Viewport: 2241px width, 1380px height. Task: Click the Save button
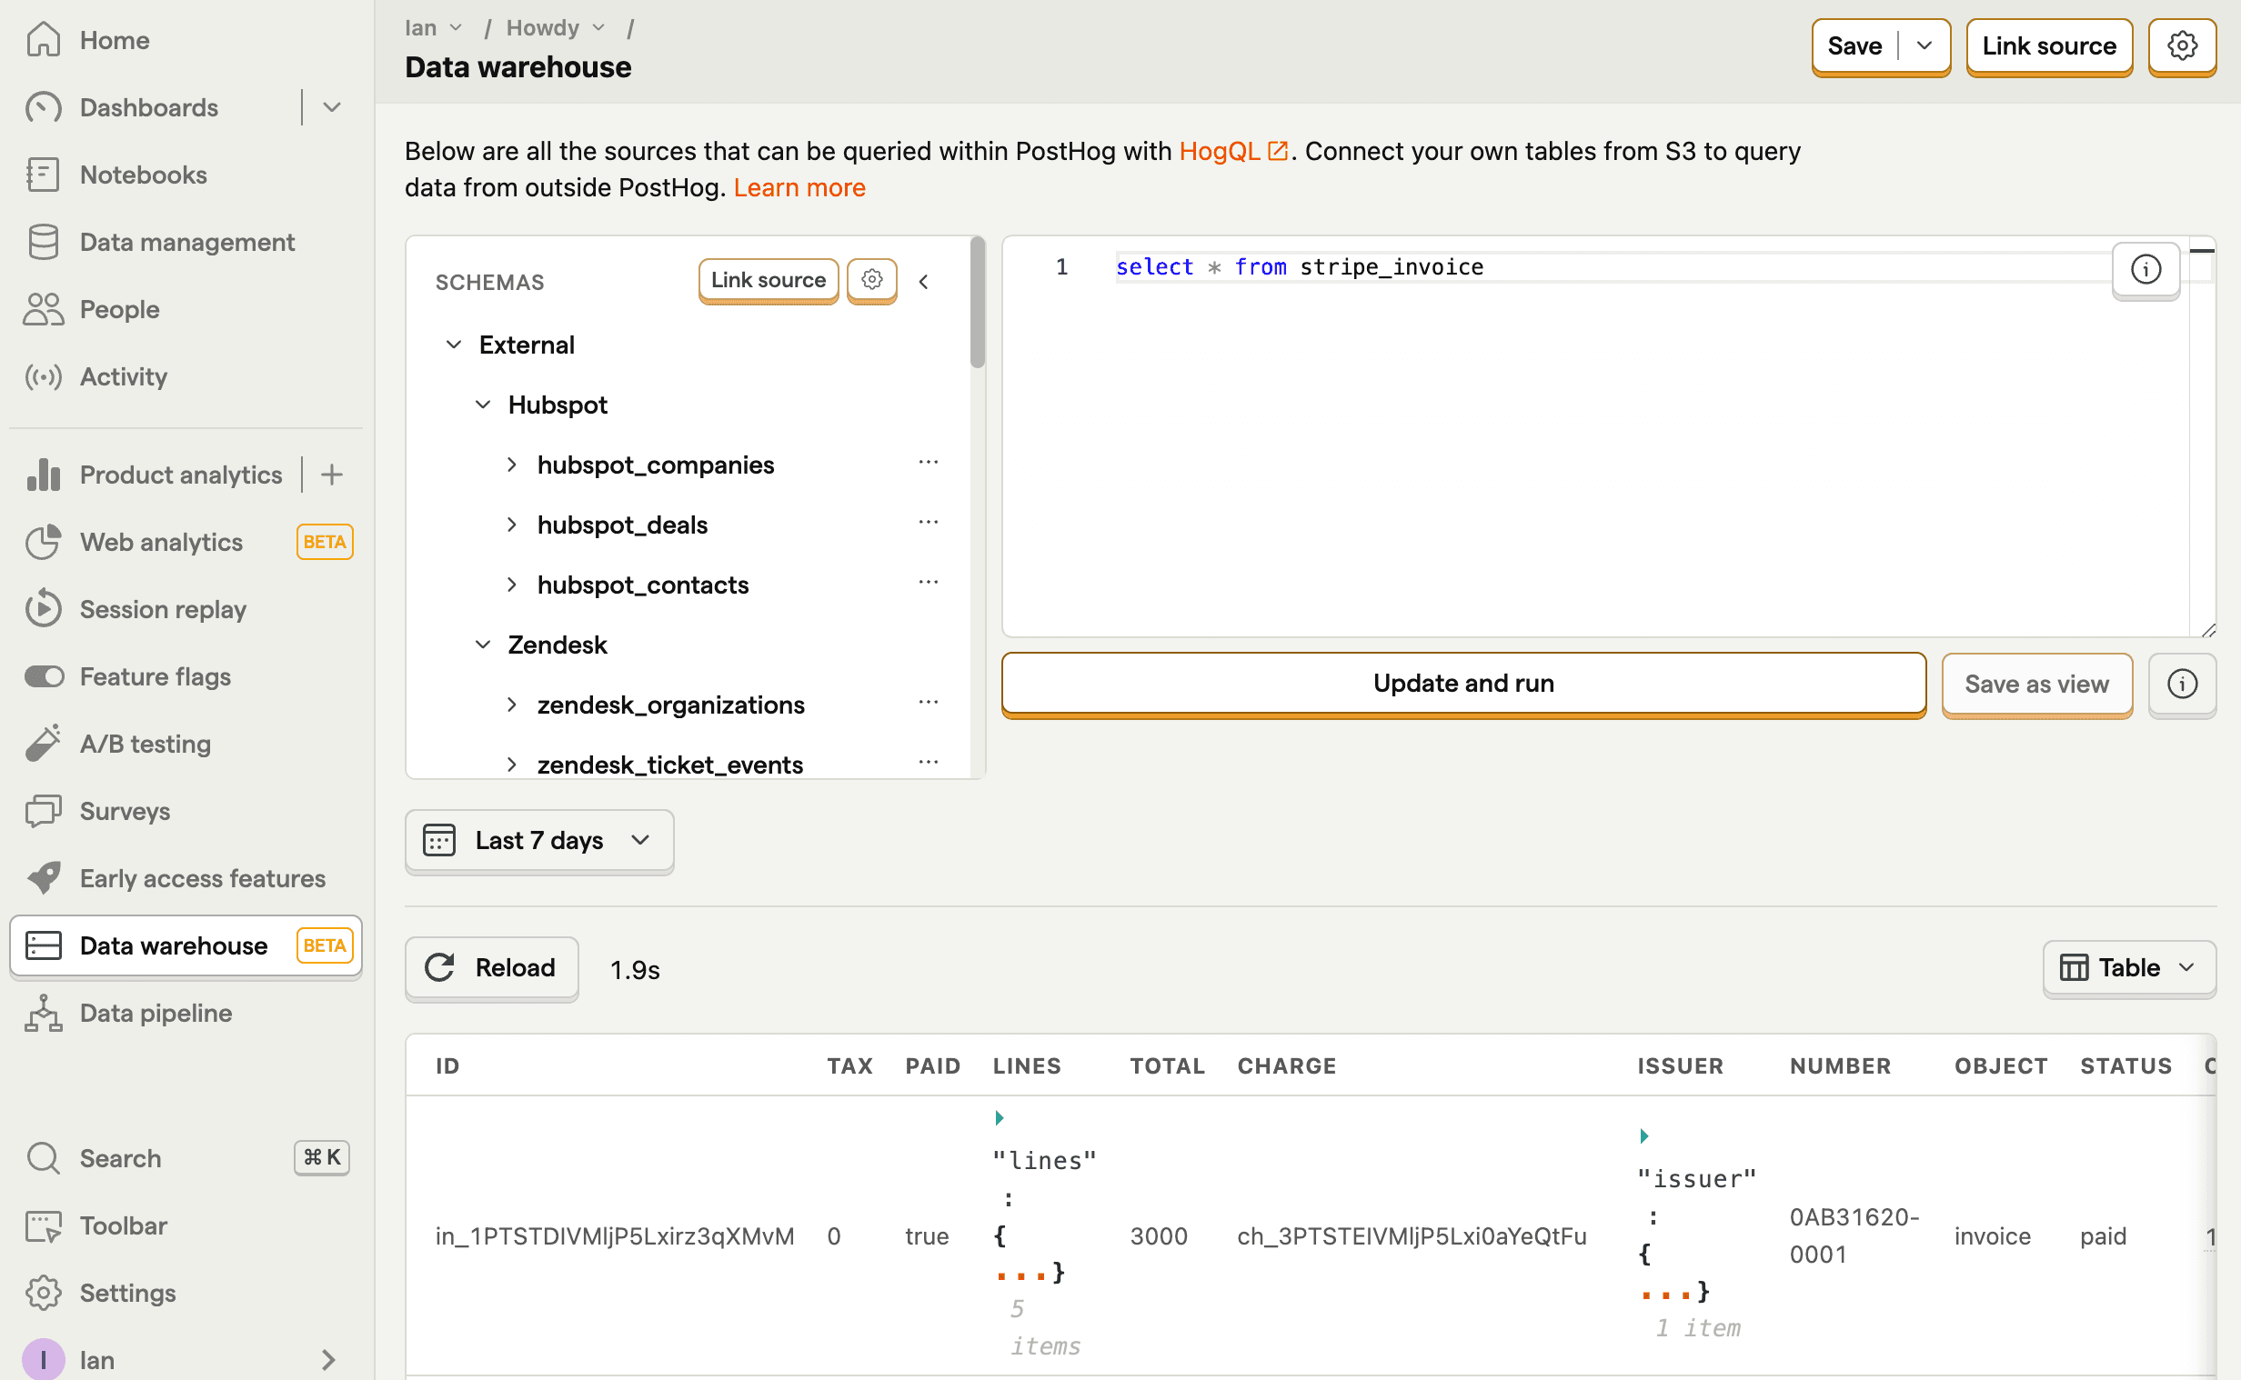tap(1854, 45)
